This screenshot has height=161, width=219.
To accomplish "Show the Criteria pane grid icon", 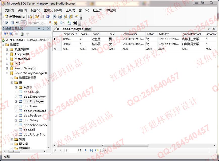I will (x=12, y=23).
